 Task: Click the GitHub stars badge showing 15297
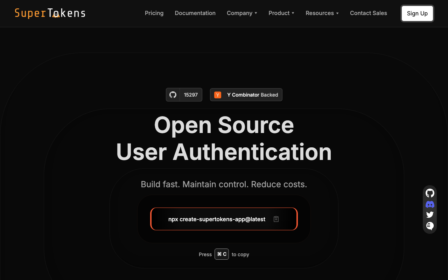[x=184, y=94]
